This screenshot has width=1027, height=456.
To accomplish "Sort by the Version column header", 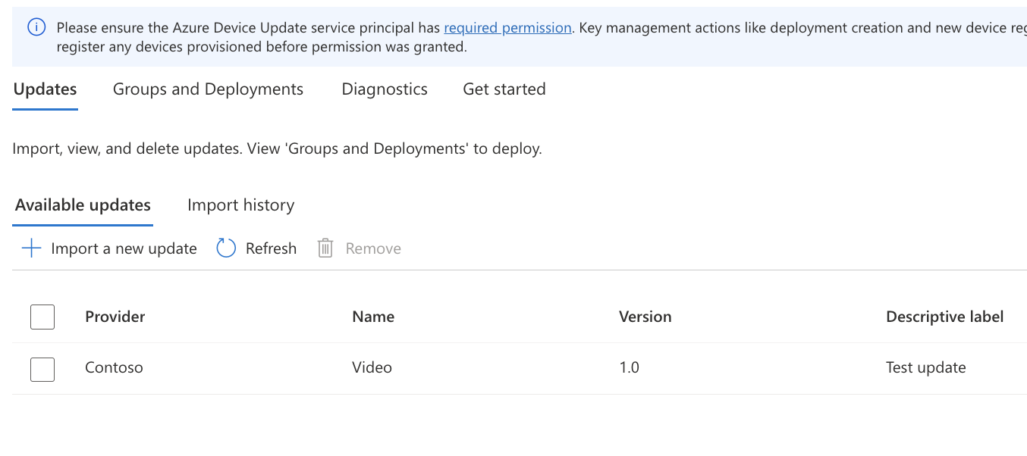I will point(645,317).
